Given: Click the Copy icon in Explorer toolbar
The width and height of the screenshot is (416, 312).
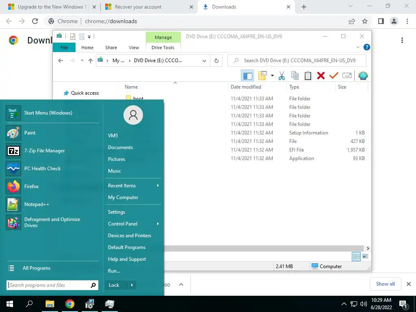Looking at the screenshot, I should [x=295, y=76].
